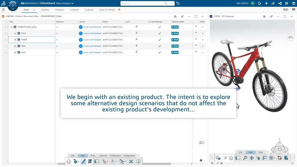Activate the pencil edit tool in ENOVIA toolbar
This screenshot has width=297, height=167.
[83, 161]
